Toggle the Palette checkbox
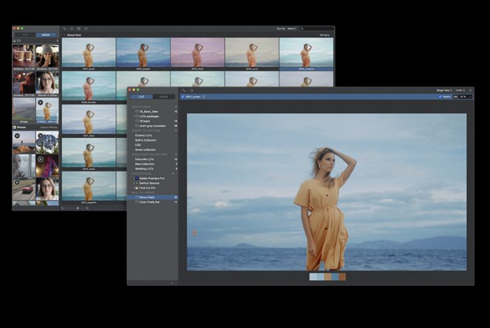The height and width of the screenshot is (328, 490). 440,97
